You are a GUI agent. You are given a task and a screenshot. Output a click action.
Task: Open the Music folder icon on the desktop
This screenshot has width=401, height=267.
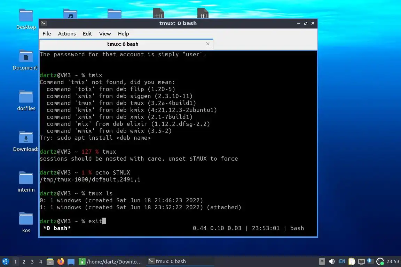(x=70, y=14)
